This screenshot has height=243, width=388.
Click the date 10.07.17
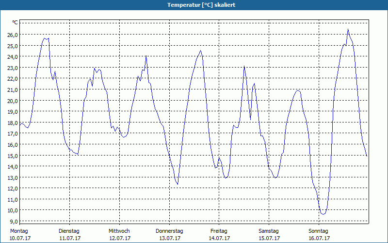[20, 238]
